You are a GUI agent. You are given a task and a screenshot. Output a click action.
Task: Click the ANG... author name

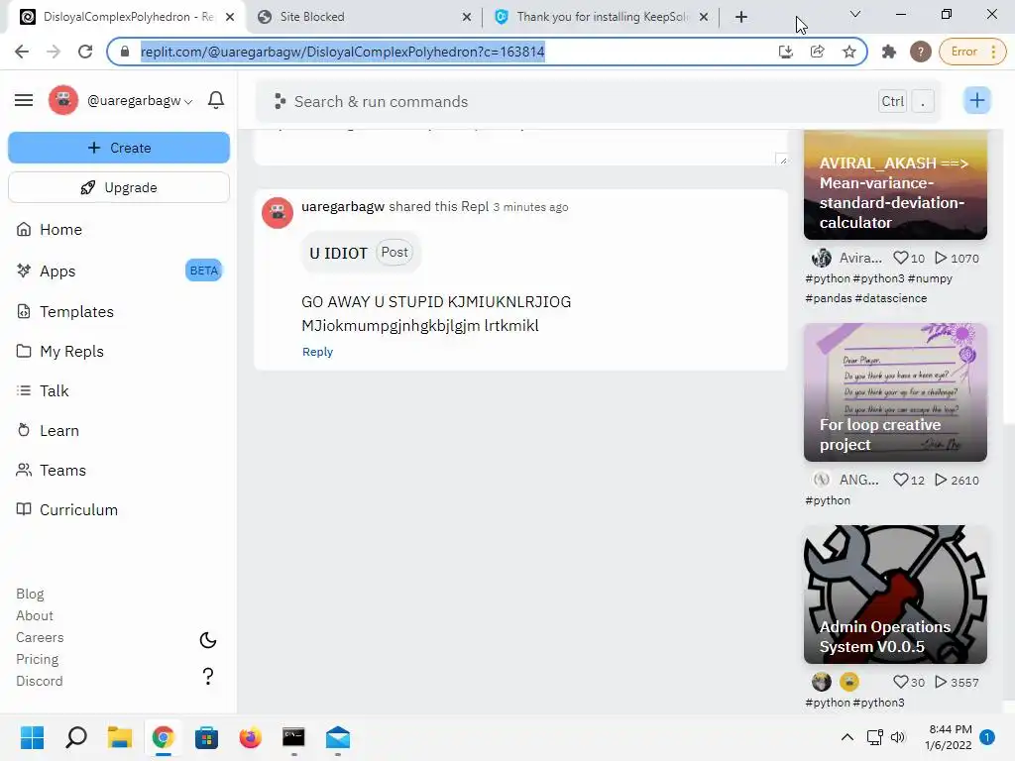859,480
